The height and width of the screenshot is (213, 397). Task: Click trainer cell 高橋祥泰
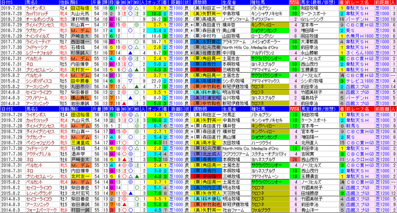[206, 81]
